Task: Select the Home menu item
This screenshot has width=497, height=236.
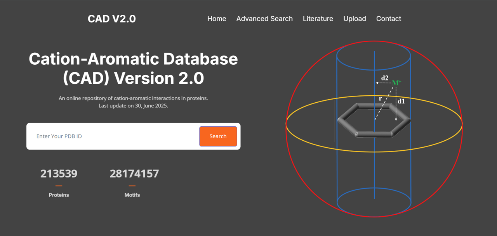Action: click(217, 18)
